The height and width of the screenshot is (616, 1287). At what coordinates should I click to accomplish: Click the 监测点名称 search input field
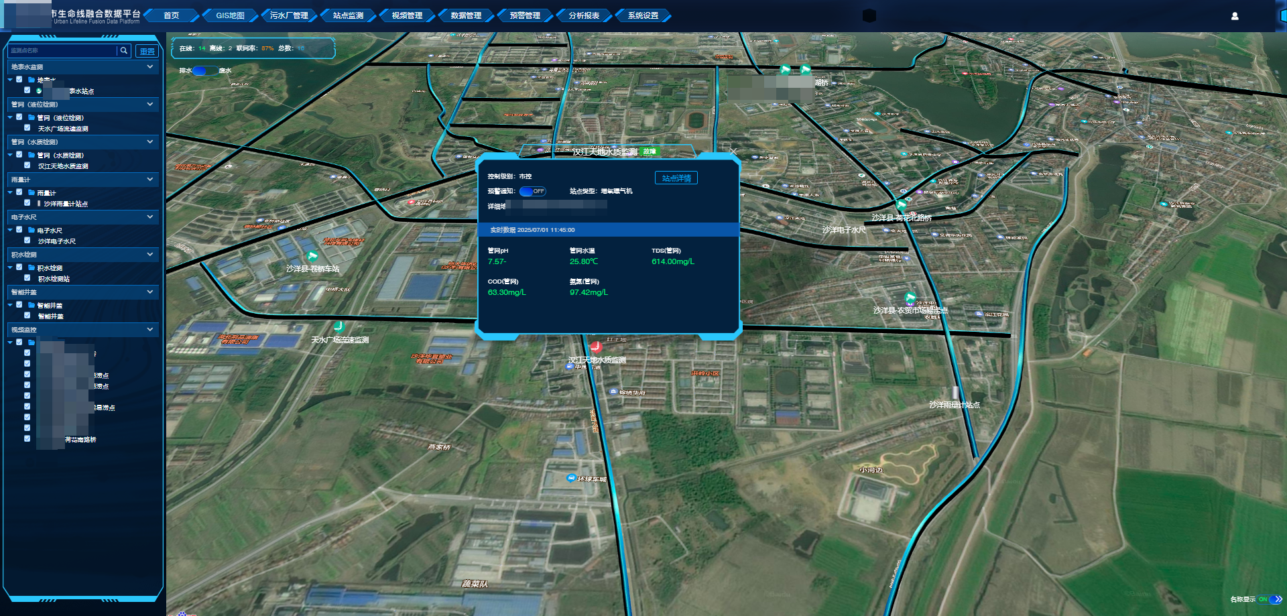(62, 51)
